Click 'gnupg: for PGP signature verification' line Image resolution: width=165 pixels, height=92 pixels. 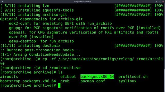85,28
